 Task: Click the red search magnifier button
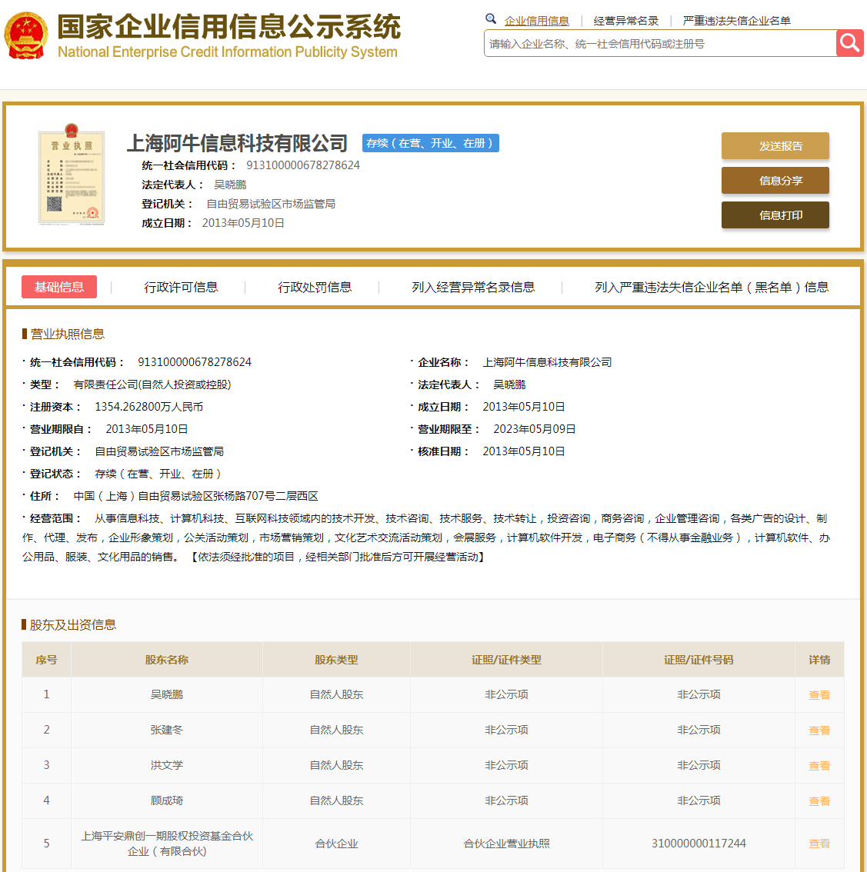849,43
